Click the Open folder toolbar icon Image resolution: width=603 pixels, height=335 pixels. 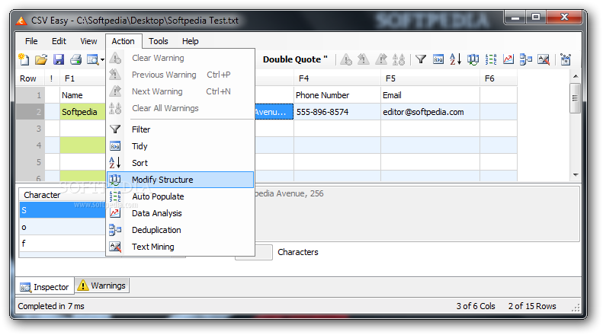pos(40,59)
